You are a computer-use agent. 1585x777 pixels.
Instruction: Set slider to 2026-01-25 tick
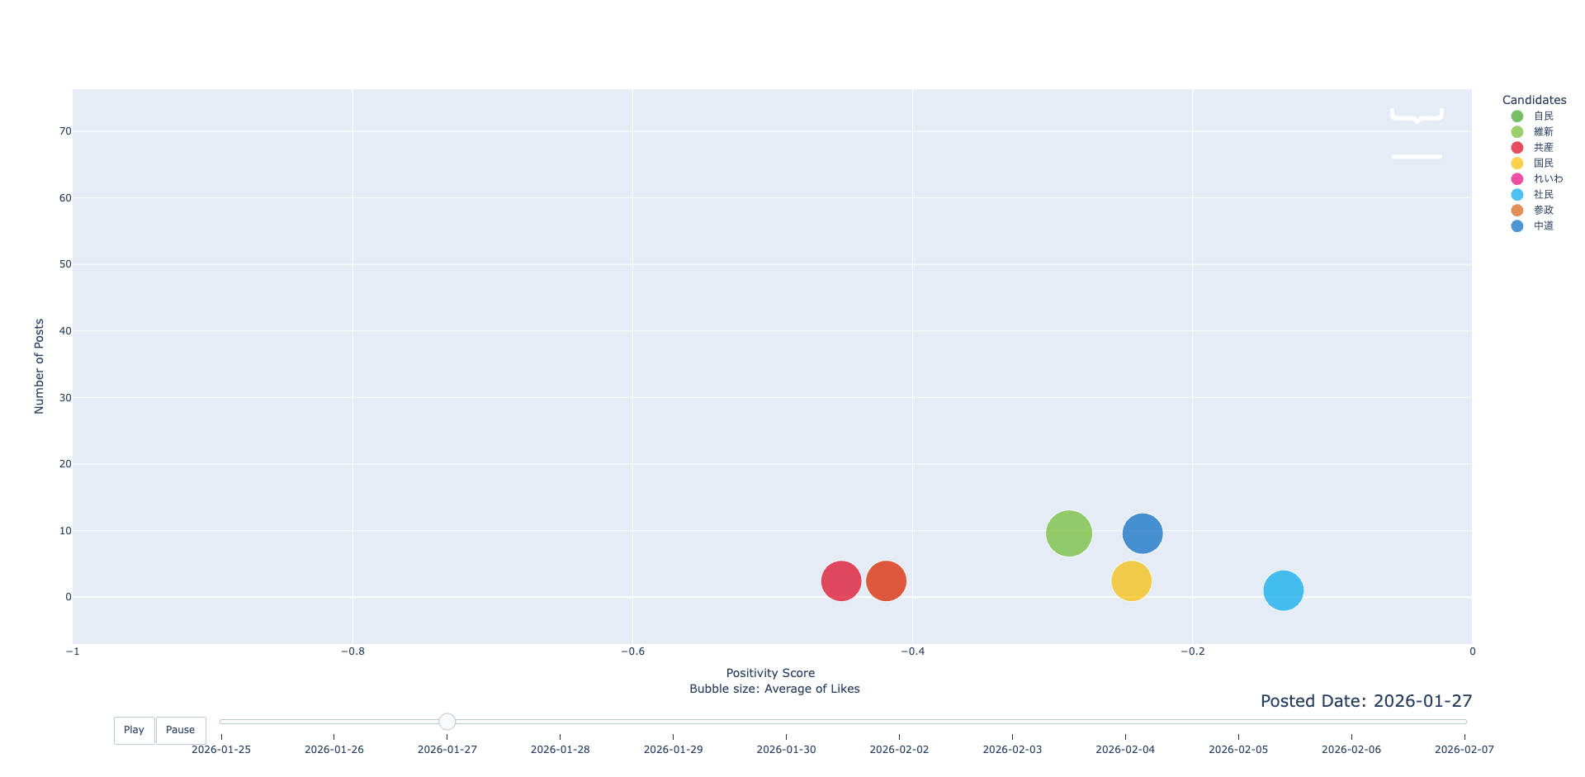tap(221, 722)
